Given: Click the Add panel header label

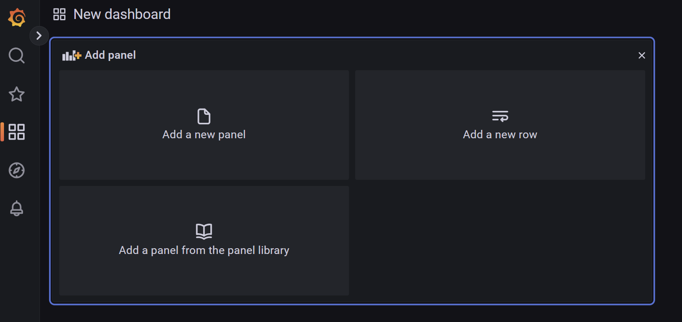Looking at the screenshot, I should click(110, 55).
